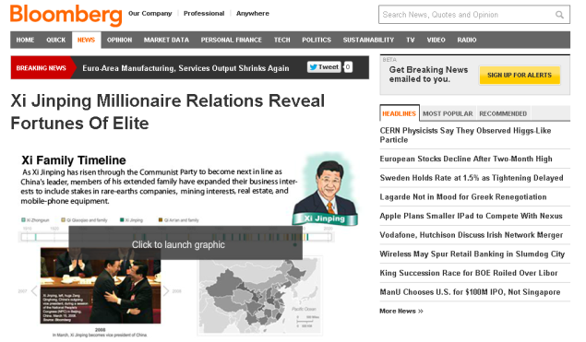Open the More News link
Screen dimensions: 586x342
[x=401, y=311]
